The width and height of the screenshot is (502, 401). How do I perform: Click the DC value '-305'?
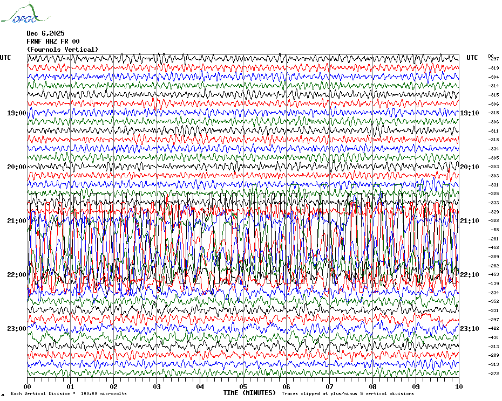(494, 158)
